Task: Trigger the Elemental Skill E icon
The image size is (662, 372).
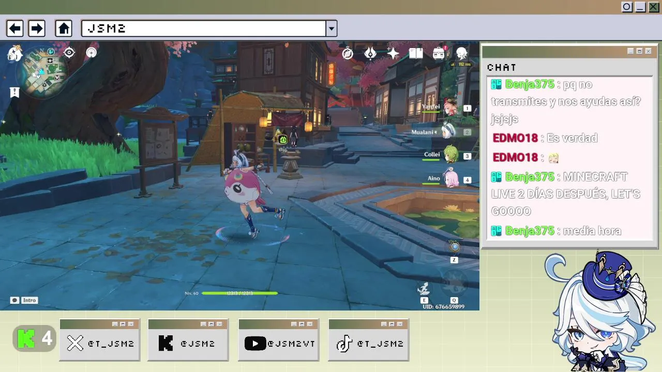Action: click(425, 289)
